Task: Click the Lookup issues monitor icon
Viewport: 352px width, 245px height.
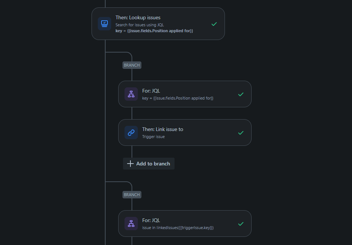Action: [x=104, y=24]
